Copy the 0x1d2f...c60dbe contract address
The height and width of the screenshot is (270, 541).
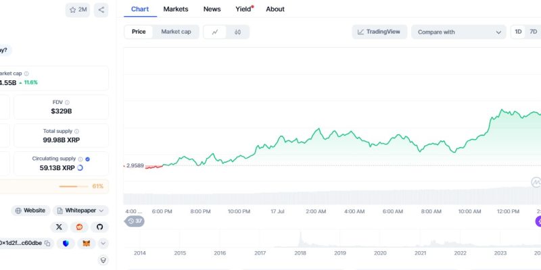pos(47,244)
